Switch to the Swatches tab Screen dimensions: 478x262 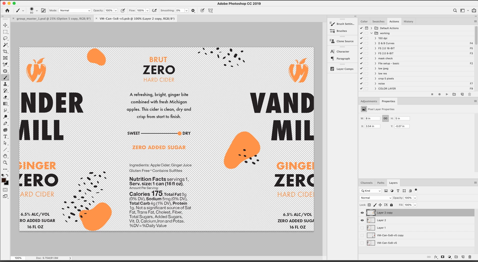[378, 21]
